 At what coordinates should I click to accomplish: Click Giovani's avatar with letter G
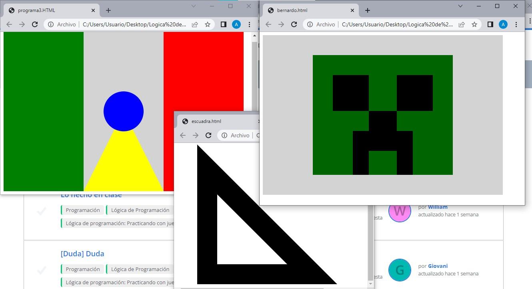400,270
